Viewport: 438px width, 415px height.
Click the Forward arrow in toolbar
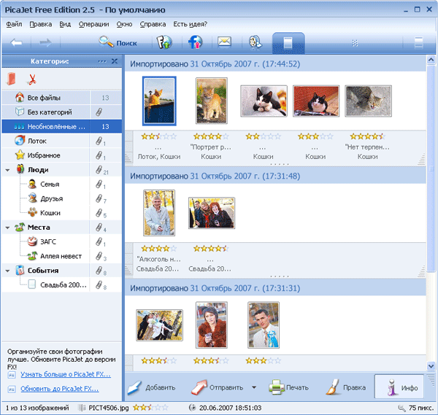45,43
